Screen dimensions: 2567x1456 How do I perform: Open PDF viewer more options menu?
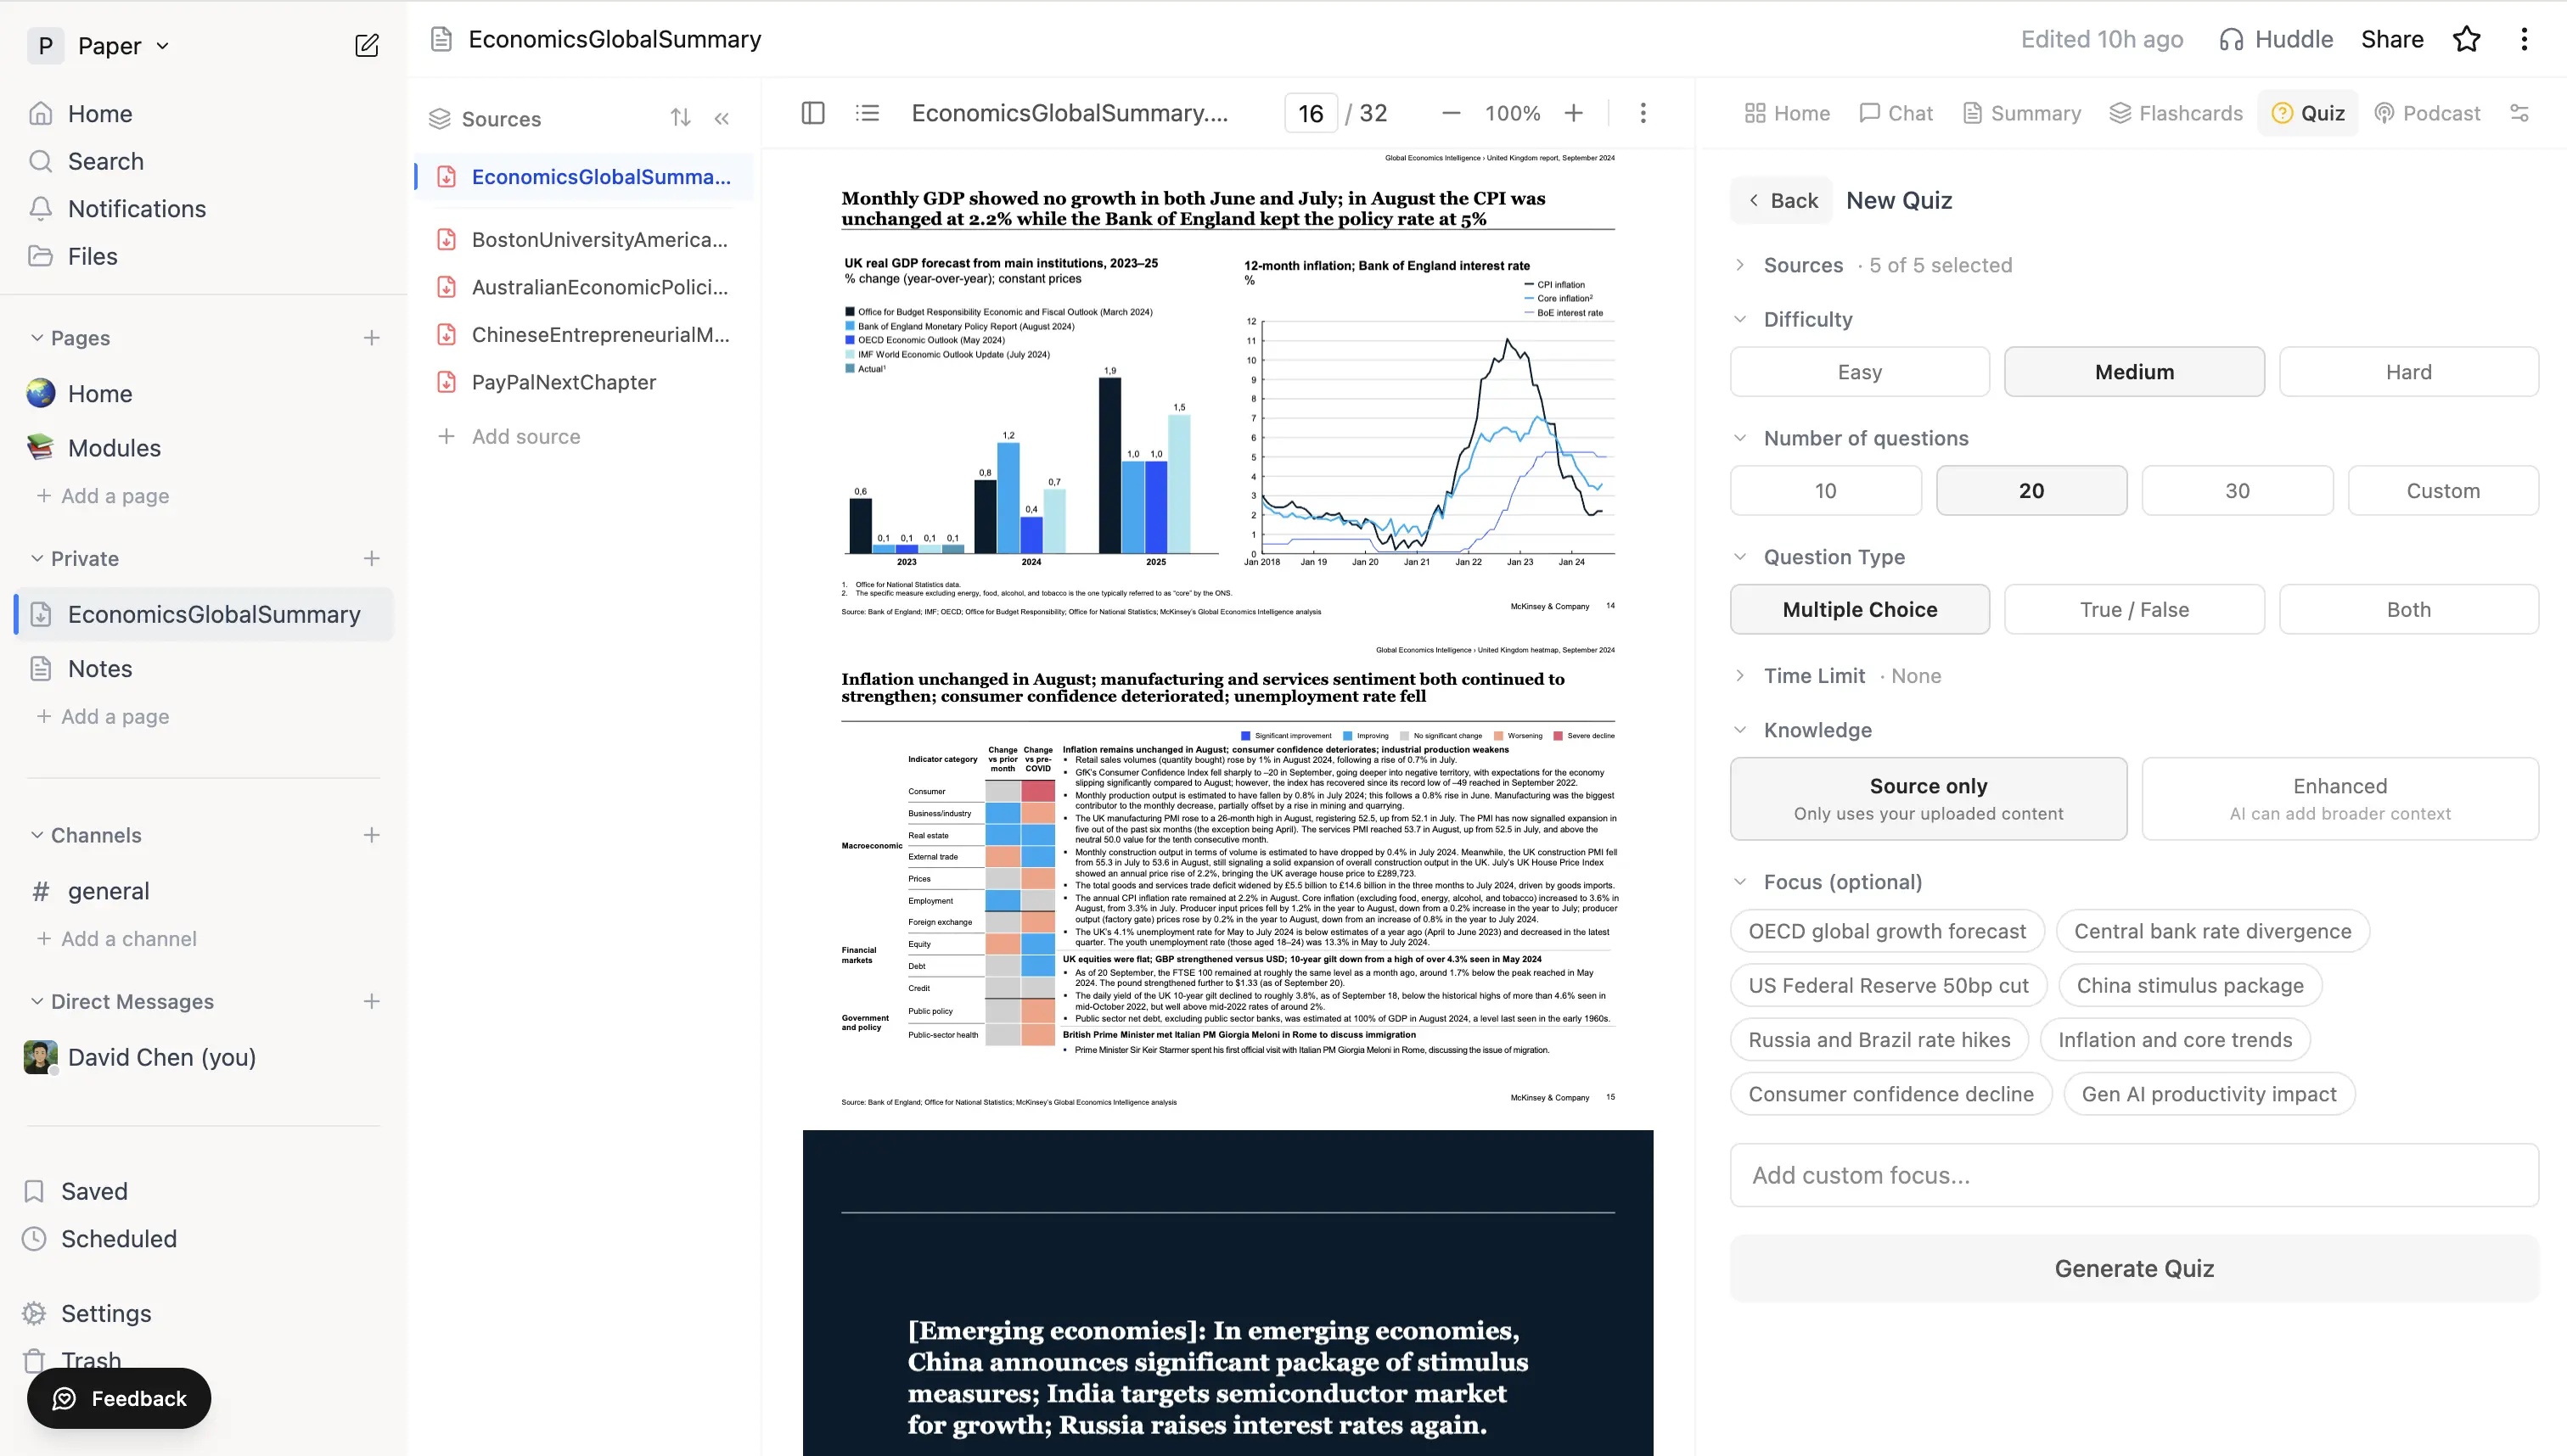[1643, 113]
